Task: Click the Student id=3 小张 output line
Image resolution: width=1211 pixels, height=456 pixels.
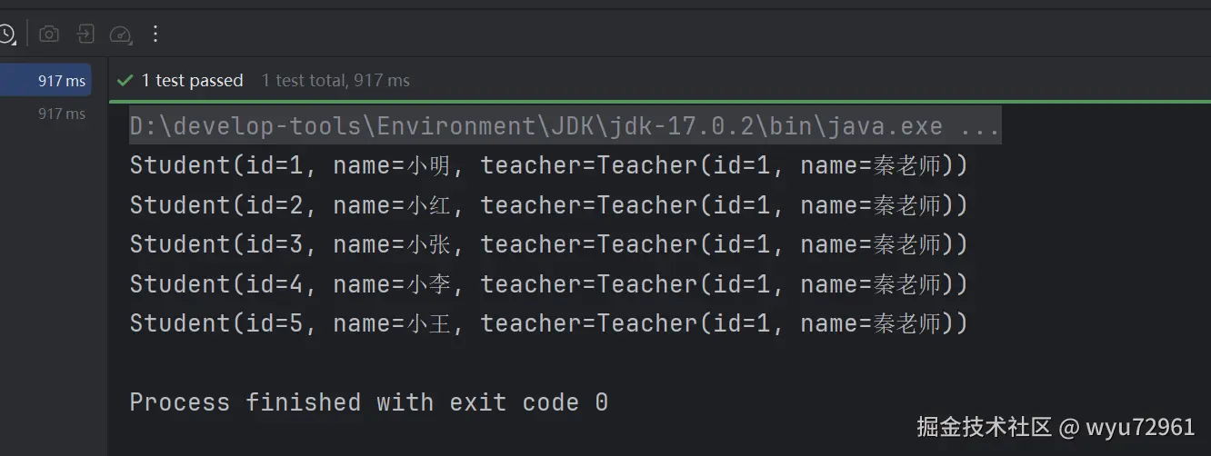Action: (x=548, y=245)
